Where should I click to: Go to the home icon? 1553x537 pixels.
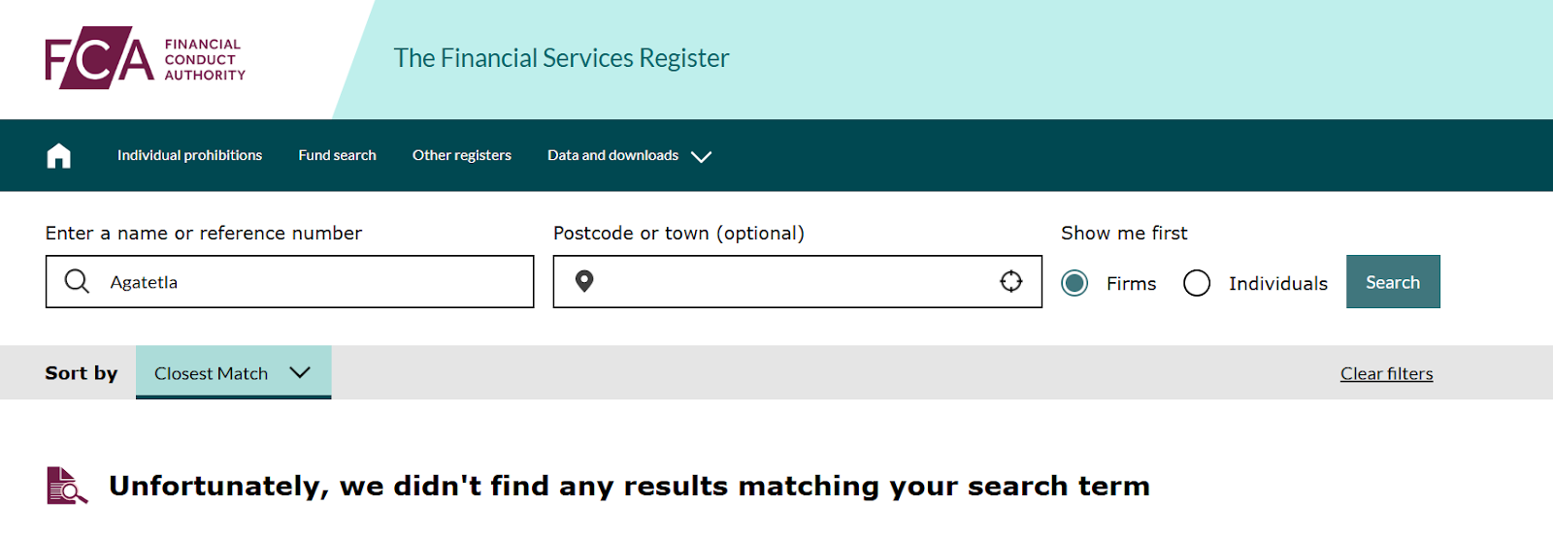click(59, 155)
